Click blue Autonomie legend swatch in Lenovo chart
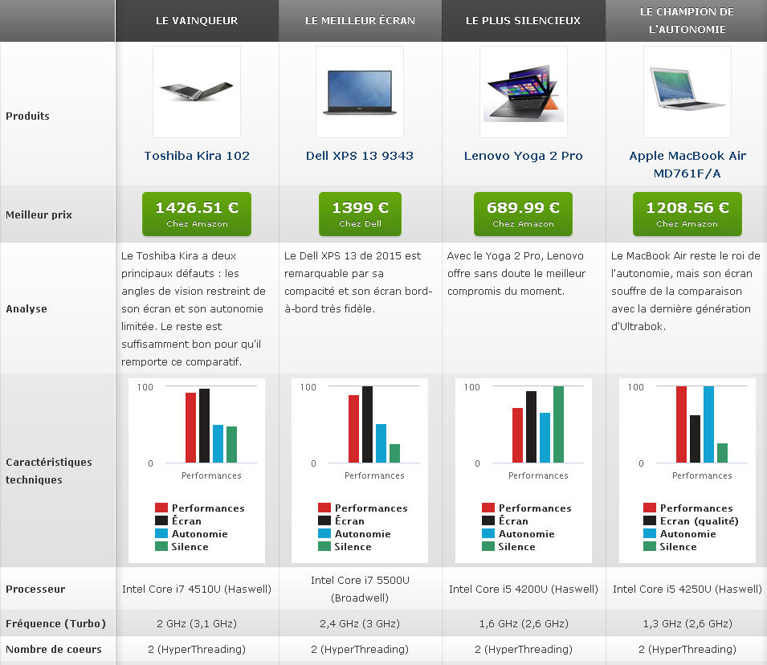Image resolution: width=767 pixels, height=665 pixels. pos(488,534)
